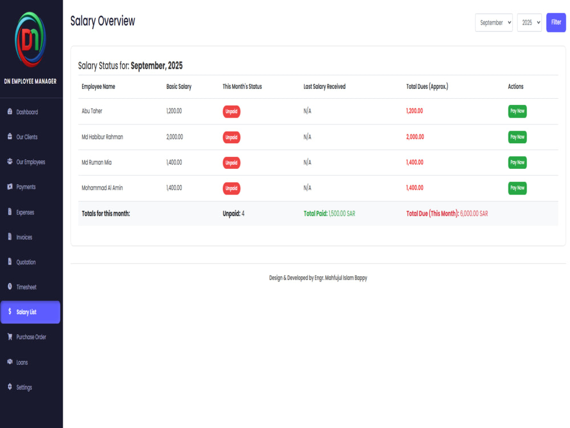
Task: Click the Invoices file icon
Action: pos(10,237)
